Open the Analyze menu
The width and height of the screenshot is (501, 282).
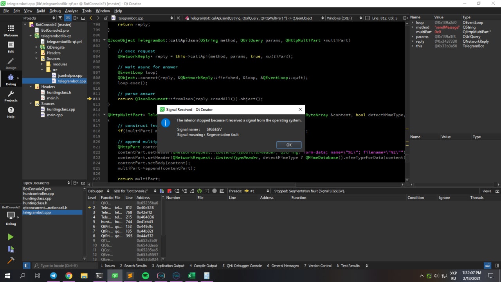[72, 11]
